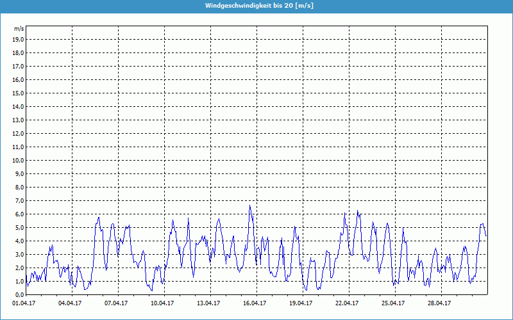Pick the 10.04.17 date label
The height and width of the screenshot is (320, 513).
[x=164, y=303]
